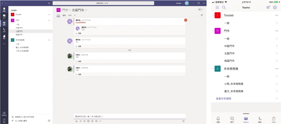Click the attach paperclip icon below message box
The image size is (281, 124).
click(80, 121)
